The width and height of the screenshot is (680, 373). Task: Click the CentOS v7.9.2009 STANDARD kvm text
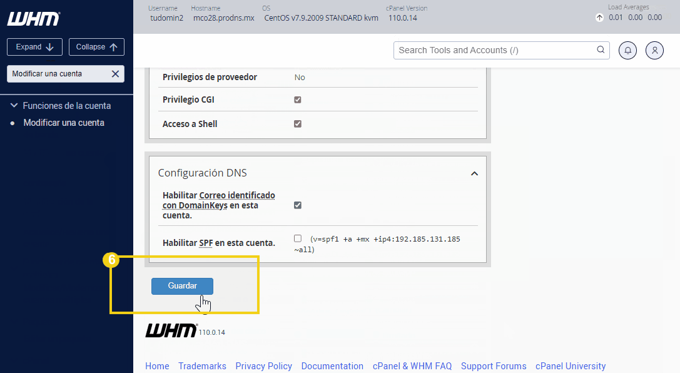point(321,18)
